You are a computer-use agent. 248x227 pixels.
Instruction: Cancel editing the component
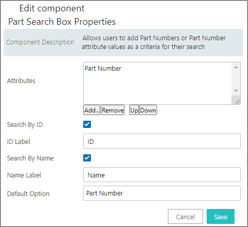[185, 217]
